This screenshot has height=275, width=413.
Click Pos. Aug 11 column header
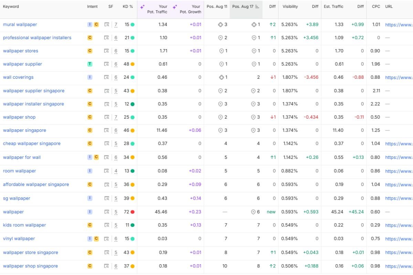(217, 7)
